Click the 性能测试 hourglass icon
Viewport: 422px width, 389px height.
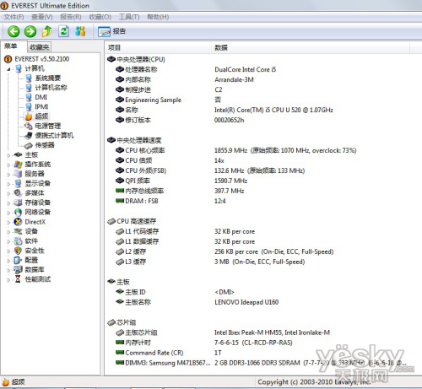(x=18, y=279)
